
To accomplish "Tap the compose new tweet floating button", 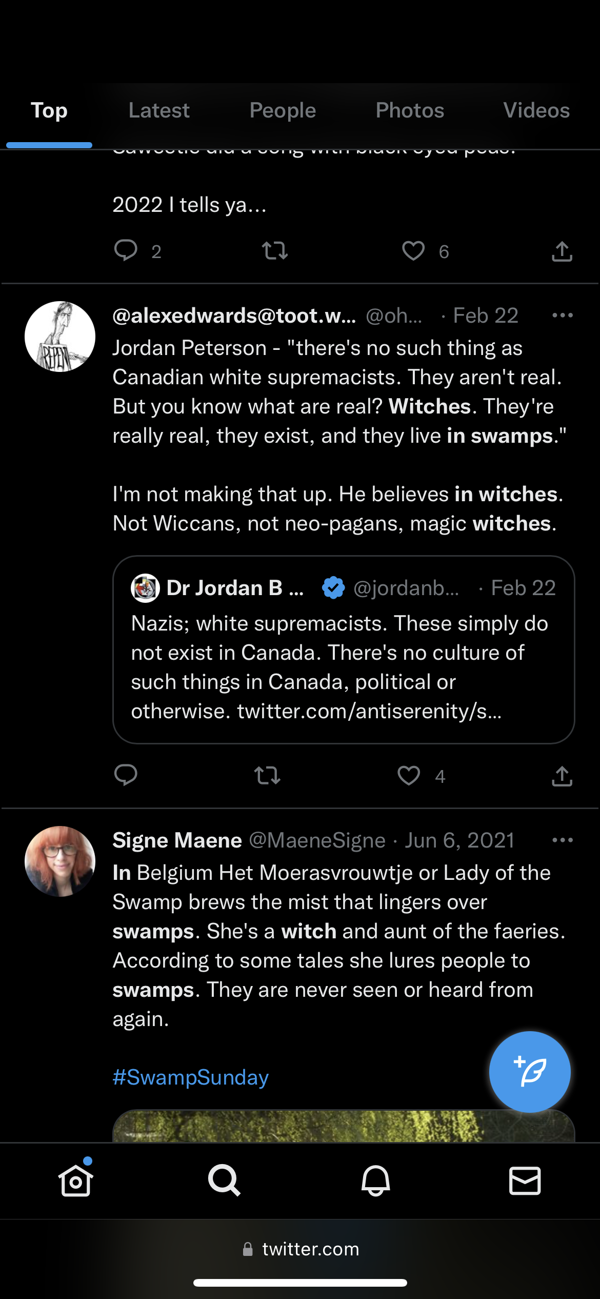I will [x=529, y=1072].
